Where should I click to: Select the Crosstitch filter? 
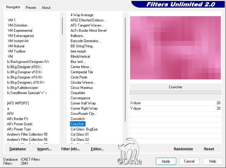(x=78, y=119)
